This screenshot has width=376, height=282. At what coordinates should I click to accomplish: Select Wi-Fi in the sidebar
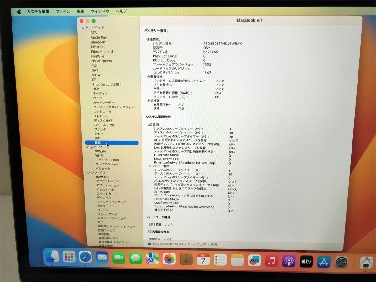click(x=99, y=155)
